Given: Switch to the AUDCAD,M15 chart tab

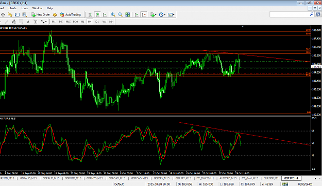Looking at the screenshot, I should coord(228,178).
